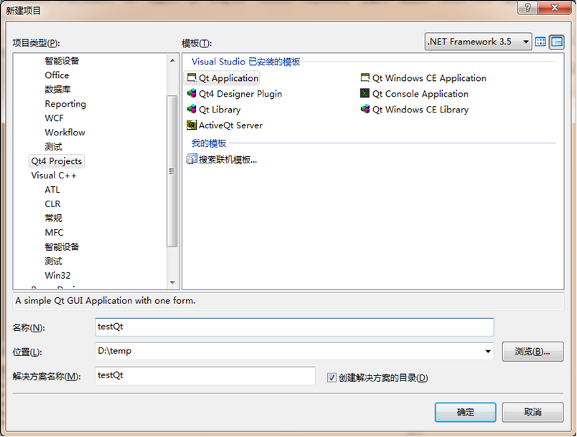Click the 解决方案名称 solution name field

205,375
